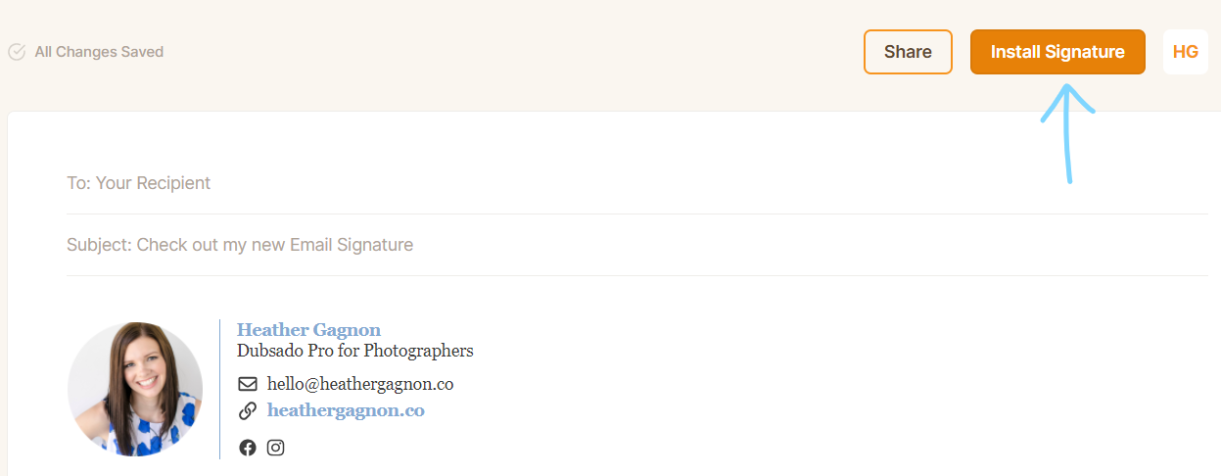
Task: Click the envelope icon beside the email
Action: pyautogui.click(x=248, y=384)
